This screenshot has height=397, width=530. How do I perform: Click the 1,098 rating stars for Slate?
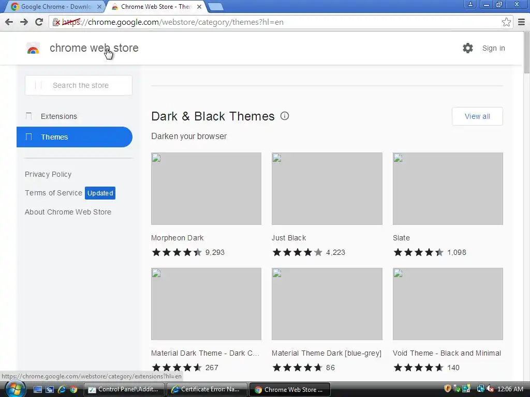click(x=418, y=252)
